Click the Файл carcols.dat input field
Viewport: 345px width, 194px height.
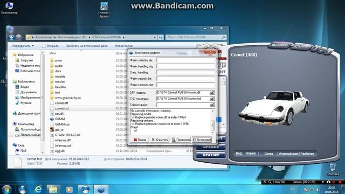185,79
